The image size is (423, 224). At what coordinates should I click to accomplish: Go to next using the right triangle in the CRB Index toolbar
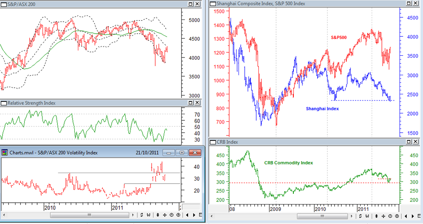[x=413, y=216]
